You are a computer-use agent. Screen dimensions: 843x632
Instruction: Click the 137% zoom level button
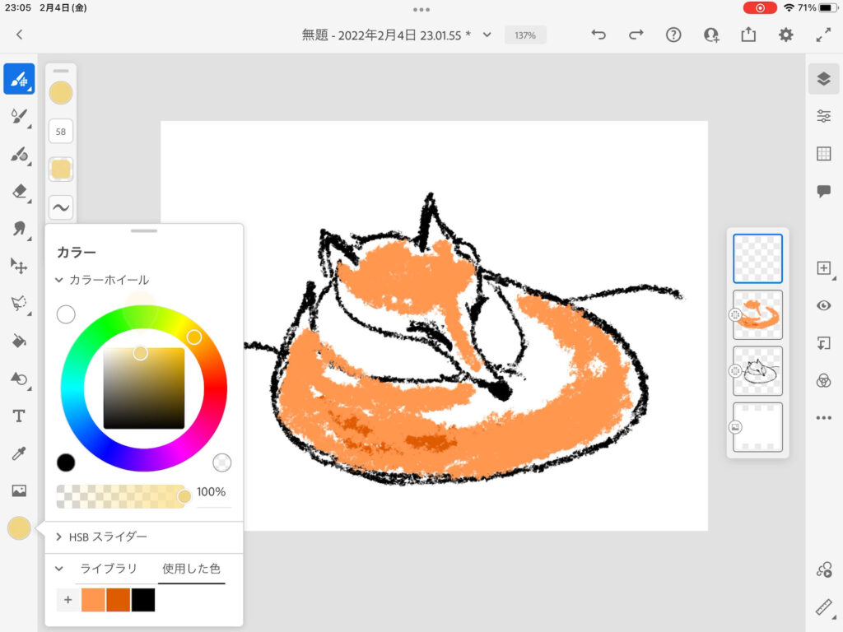pos(525,35)
